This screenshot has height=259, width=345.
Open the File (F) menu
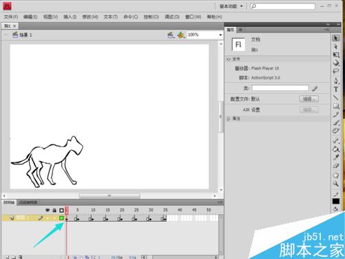[x=11, y=17]
